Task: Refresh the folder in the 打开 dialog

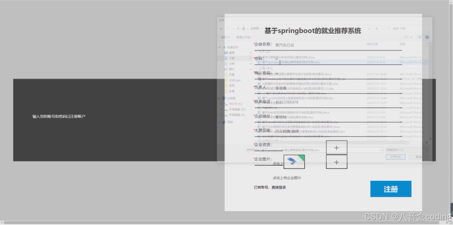Action: 377,29
